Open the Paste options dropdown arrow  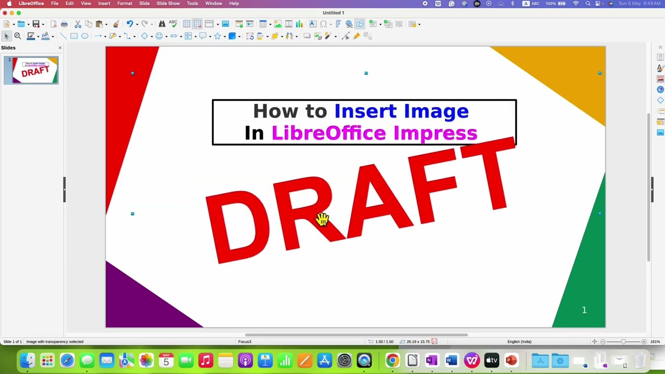click(x=107, y=24)
